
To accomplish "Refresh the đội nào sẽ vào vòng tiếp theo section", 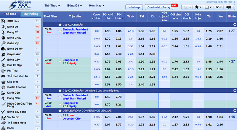I will coord(235,90).
